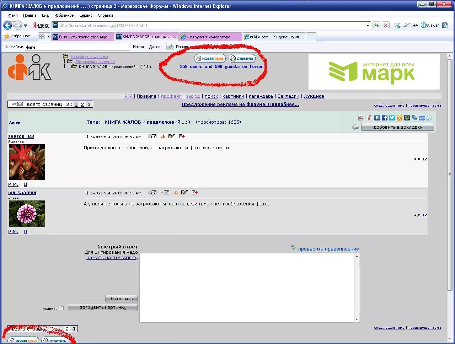Open the Справка menu
Image resolution: width=455 pixels, height=344 pixels.
coord(106,15)
